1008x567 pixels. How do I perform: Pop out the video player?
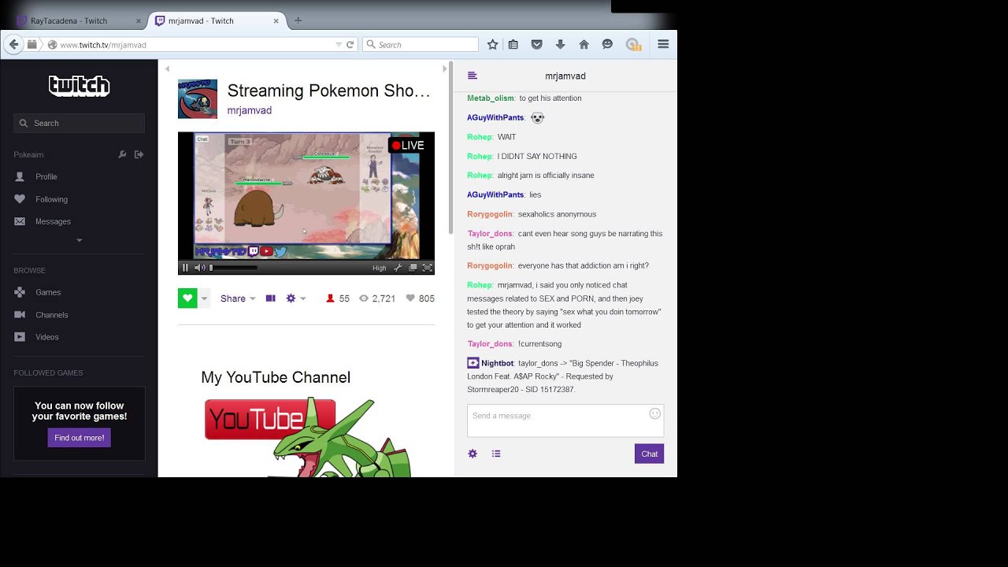(x=413, y=268)
